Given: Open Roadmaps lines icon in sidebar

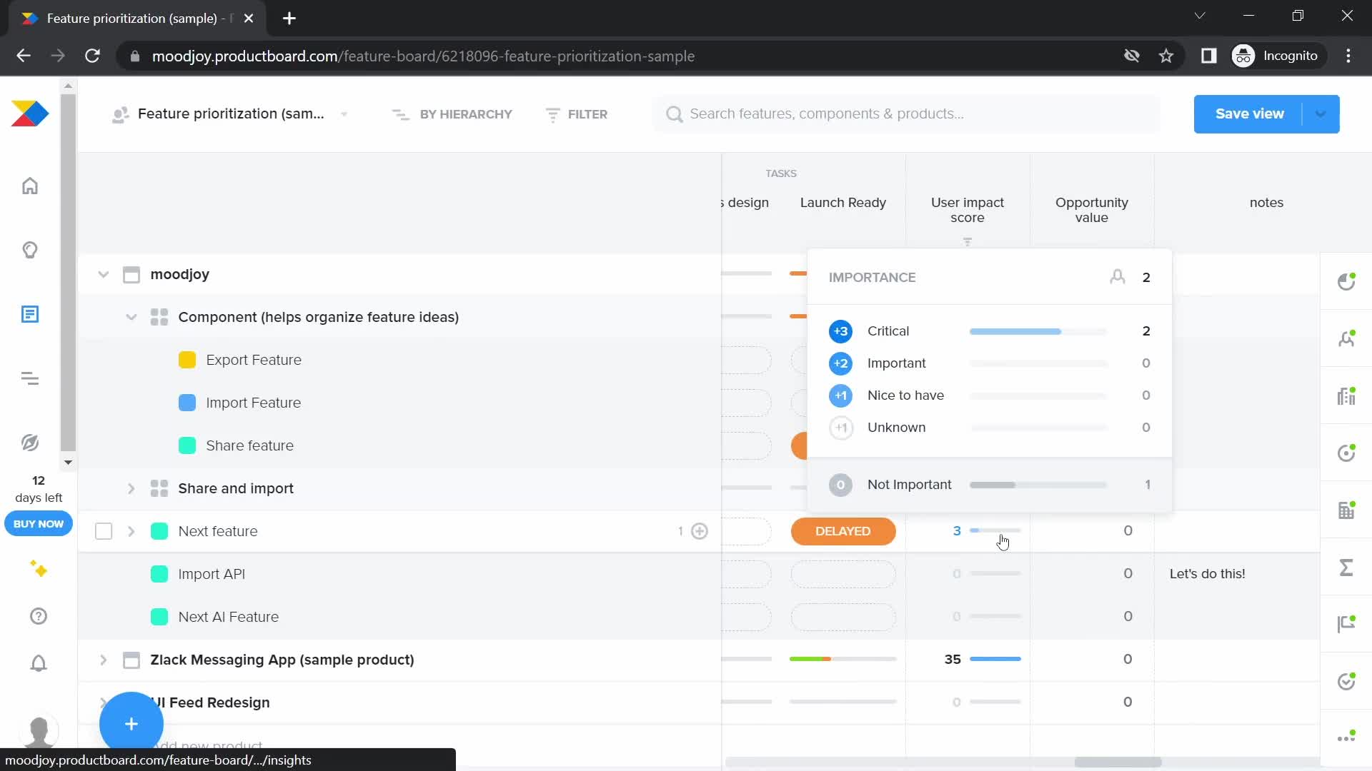Looking at the screenshot, I should 29,378.
